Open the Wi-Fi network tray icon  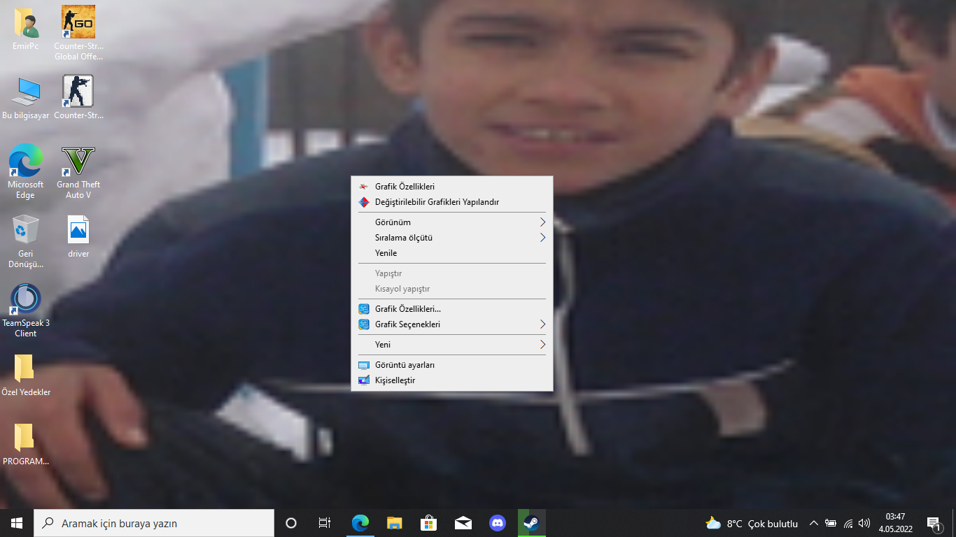click(848, 523)
